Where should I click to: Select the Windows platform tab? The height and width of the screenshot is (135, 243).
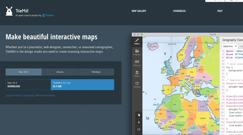pyautogui.click(x=96, y=72)
